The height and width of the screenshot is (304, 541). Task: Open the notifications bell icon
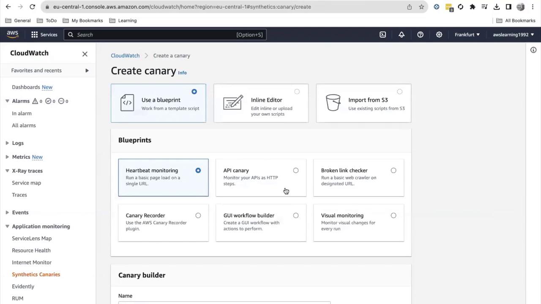click(x=402, y=35)
